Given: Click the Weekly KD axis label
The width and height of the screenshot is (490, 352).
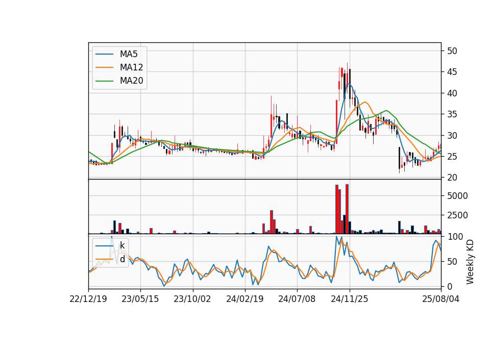Looking at the screenshot, I should point(470,262).
